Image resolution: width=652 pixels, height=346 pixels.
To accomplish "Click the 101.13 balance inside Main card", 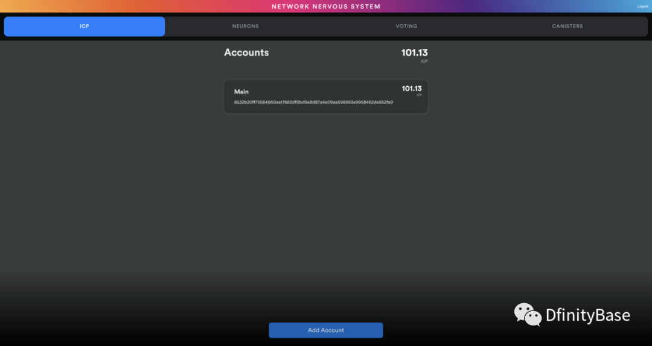I will tap(412, 89).
